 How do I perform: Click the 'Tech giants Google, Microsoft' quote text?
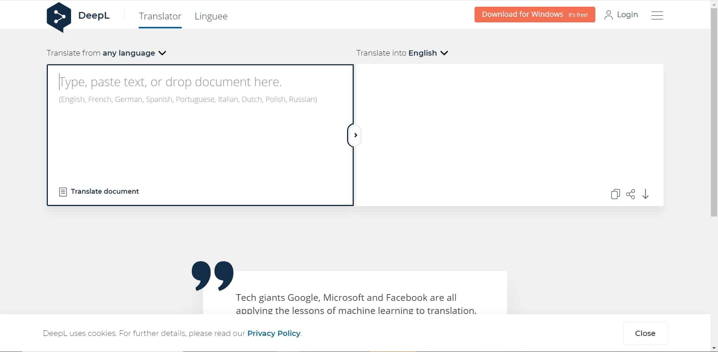click(356, 304)
